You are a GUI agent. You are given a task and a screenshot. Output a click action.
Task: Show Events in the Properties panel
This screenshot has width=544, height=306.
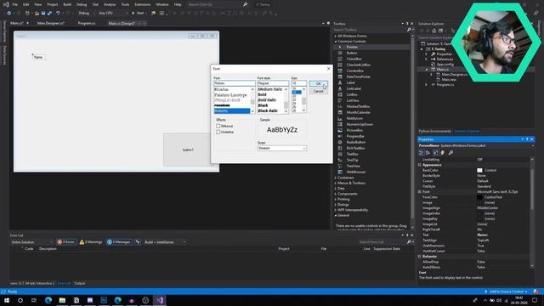click(443, 153)
